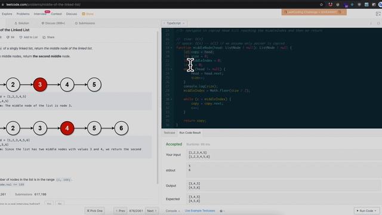
Task: Click red node 3 in first diagram
Action: (40, 85)
